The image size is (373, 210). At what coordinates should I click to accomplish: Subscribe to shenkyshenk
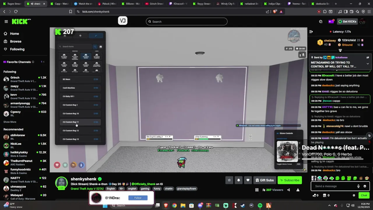pyautogui.click(x=290, y=180)
